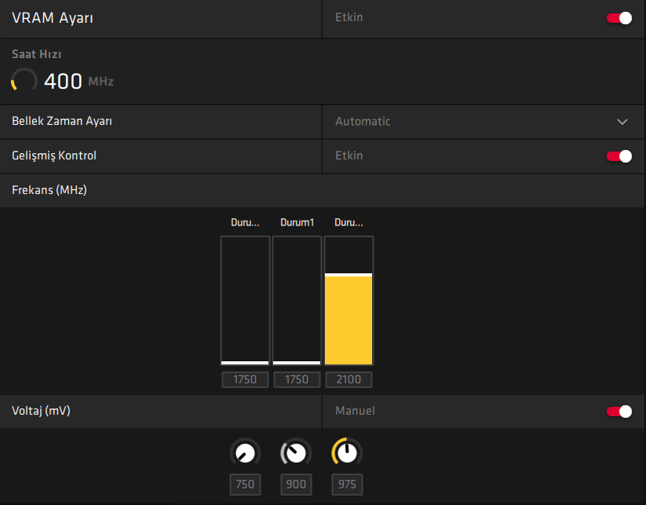
Task: Click the Saat Hızı label
Action: tap(37, 54)
